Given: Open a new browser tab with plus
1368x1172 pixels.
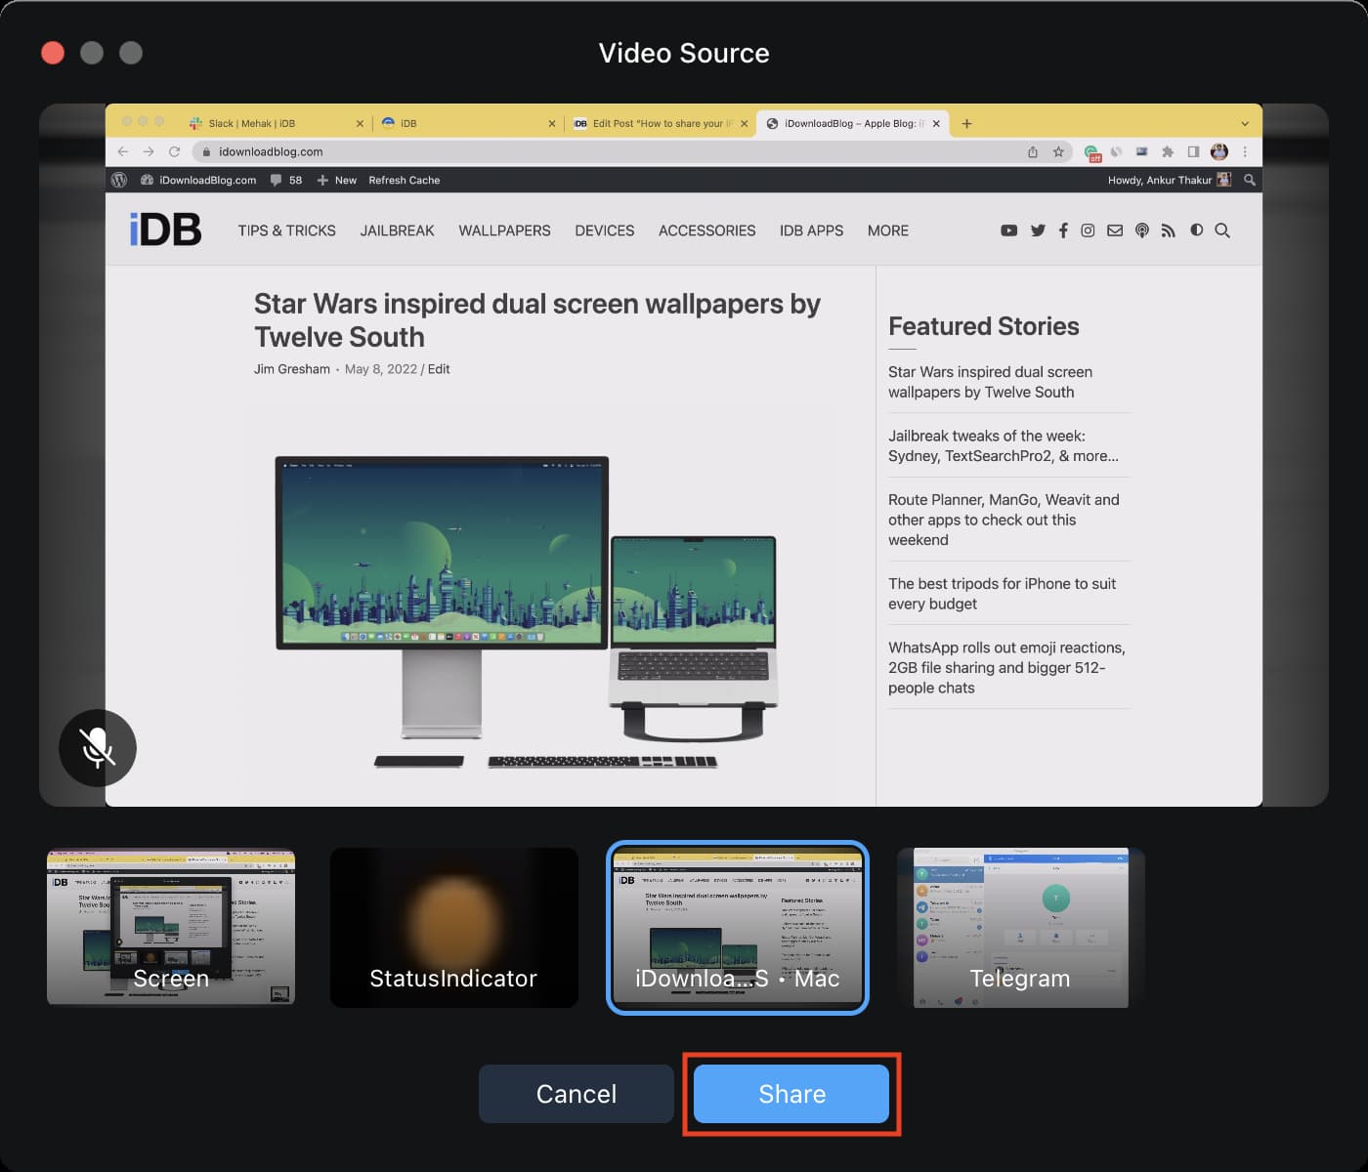Looking at the screenshot, I should tap(966, 123).
